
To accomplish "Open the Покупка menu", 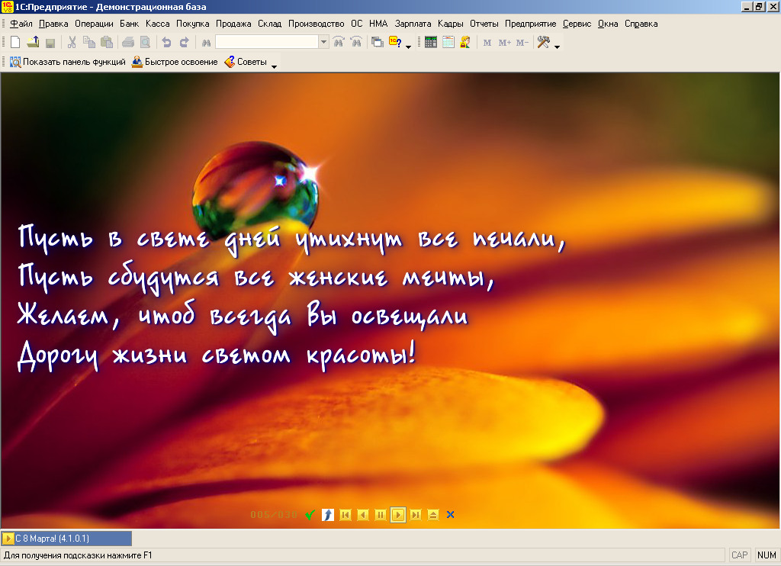I will [193, 24].
